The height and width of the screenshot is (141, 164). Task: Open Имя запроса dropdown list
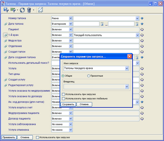point(127,68)
